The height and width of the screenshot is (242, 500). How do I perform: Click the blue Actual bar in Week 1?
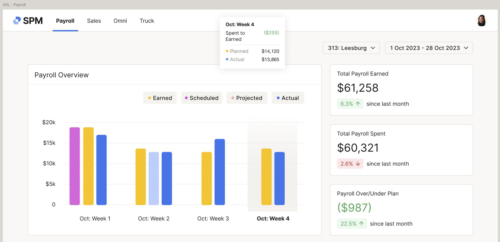pos(101,170)
